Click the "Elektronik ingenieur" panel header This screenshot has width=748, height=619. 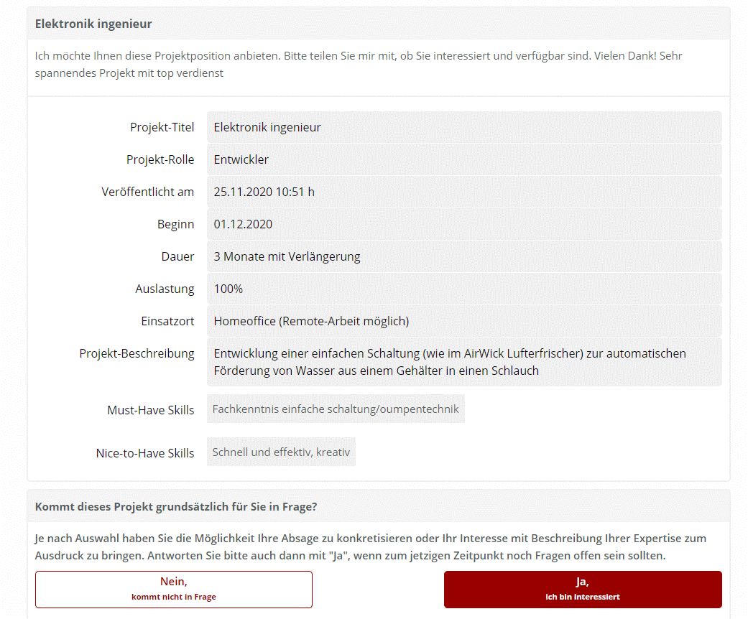click(93, 24)
